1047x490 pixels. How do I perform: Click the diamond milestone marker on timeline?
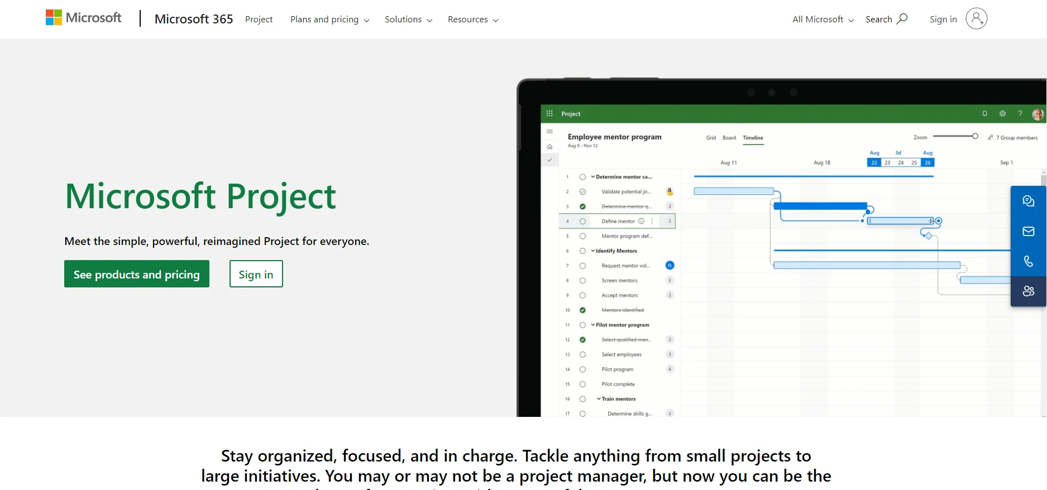coord(928,236)
